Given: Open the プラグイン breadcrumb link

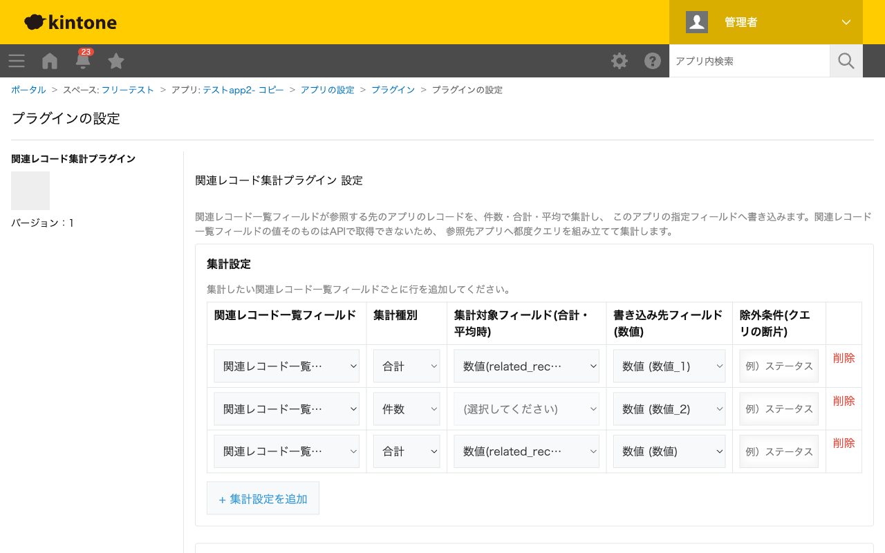Looking at the screenshot, I should pos(393,90).
